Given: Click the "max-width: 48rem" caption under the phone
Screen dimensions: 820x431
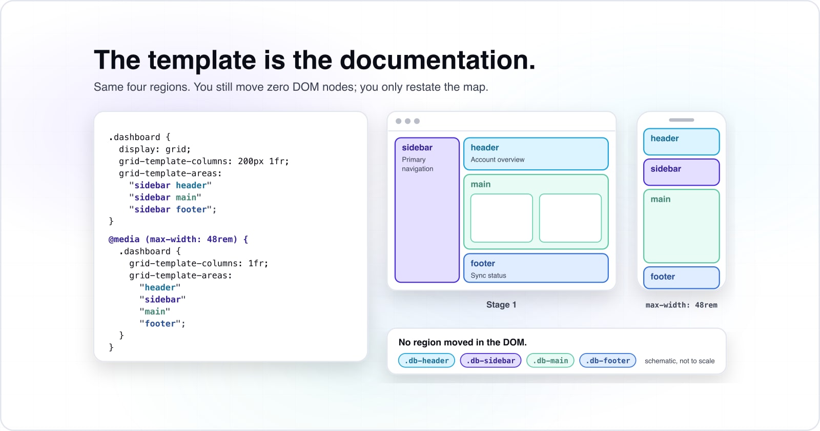Looking at the screenshot, I should tap(682, 305).
